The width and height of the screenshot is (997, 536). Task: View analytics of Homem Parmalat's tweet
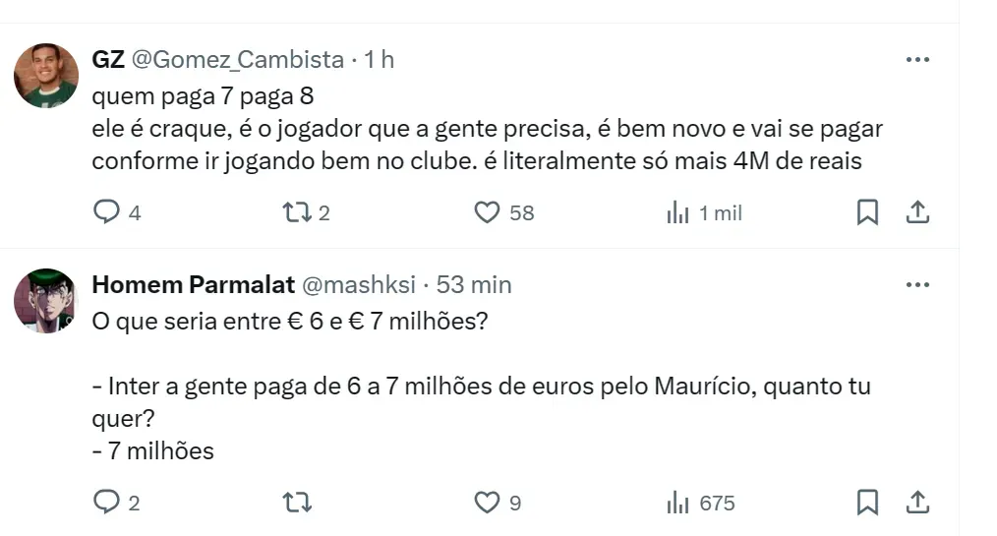678,503
